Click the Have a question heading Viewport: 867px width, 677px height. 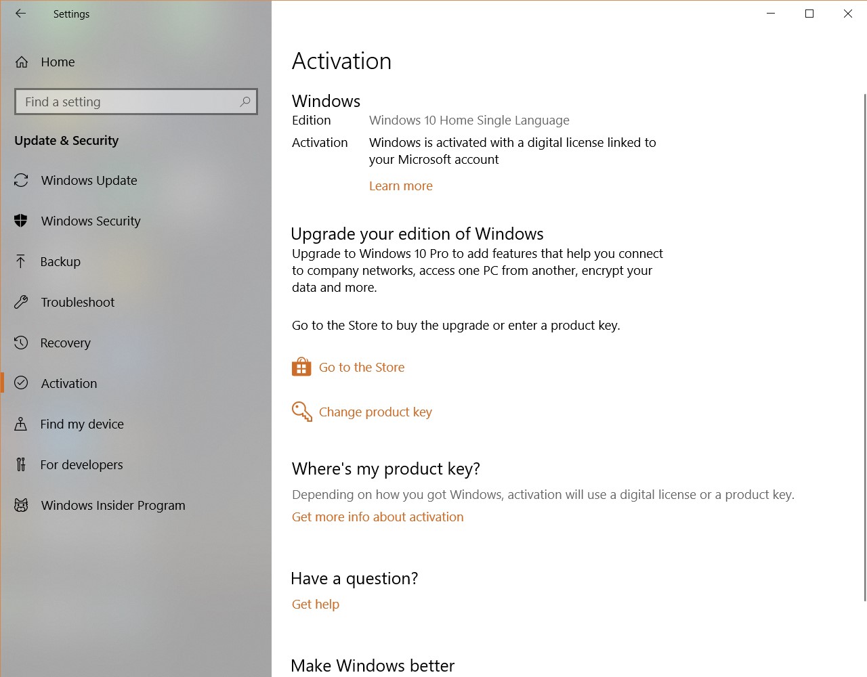(354, 578)
